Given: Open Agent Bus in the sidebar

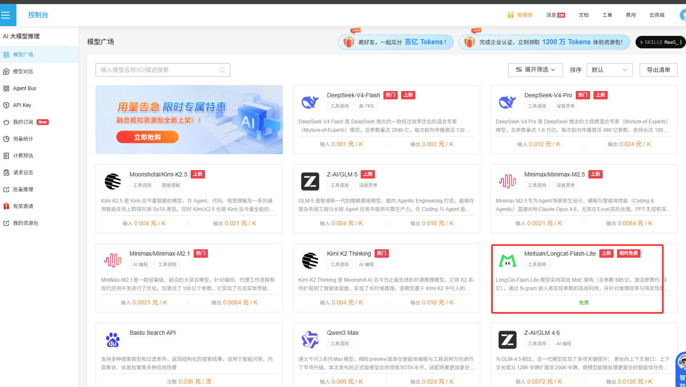Looking at the screenshot, I should coord(39,88).
